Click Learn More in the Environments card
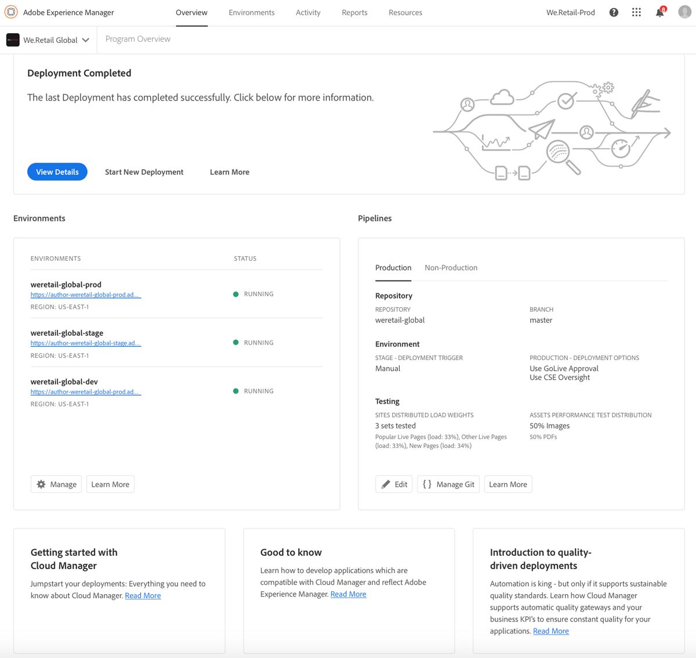Viewport: 696px width, 658px height. click(110, 484)
